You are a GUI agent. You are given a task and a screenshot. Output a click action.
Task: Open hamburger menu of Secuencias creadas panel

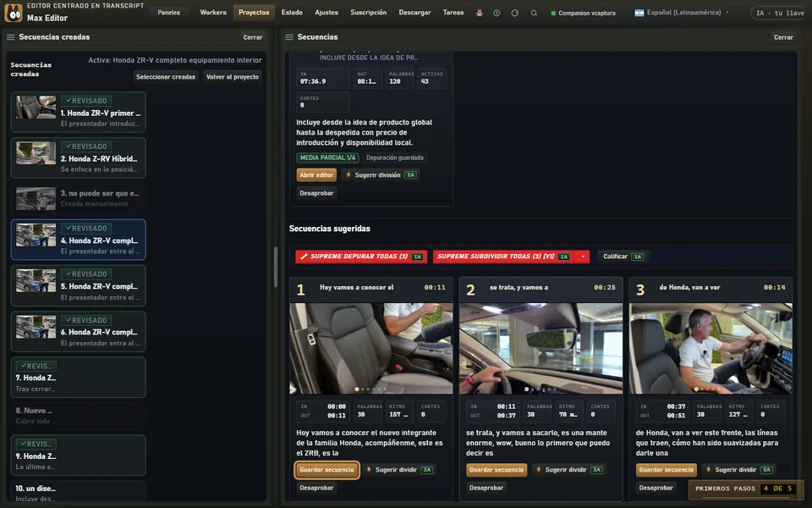[x=10, y=37]
